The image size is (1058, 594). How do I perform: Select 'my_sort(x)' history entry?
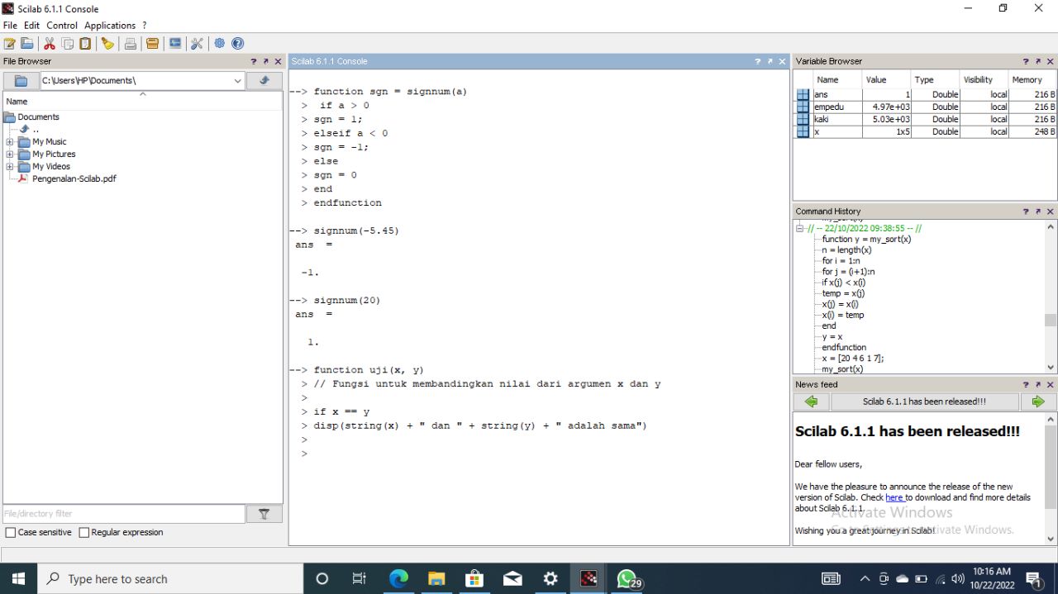coord(842,369)
